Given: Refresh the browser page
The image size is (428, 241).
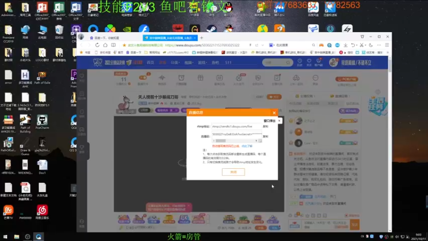Looking at the screenshot, I should pyautogui.click(x=97, y=45).
